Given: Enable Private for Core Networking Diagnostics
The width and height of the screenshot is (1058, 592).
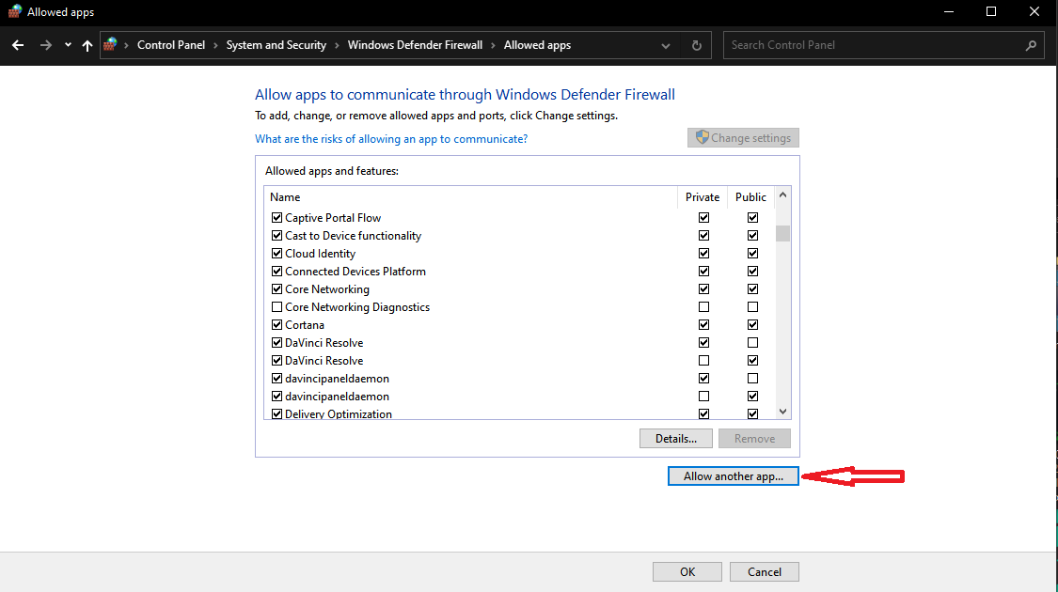Looking at the screenshot, I should tap(703, 306).
